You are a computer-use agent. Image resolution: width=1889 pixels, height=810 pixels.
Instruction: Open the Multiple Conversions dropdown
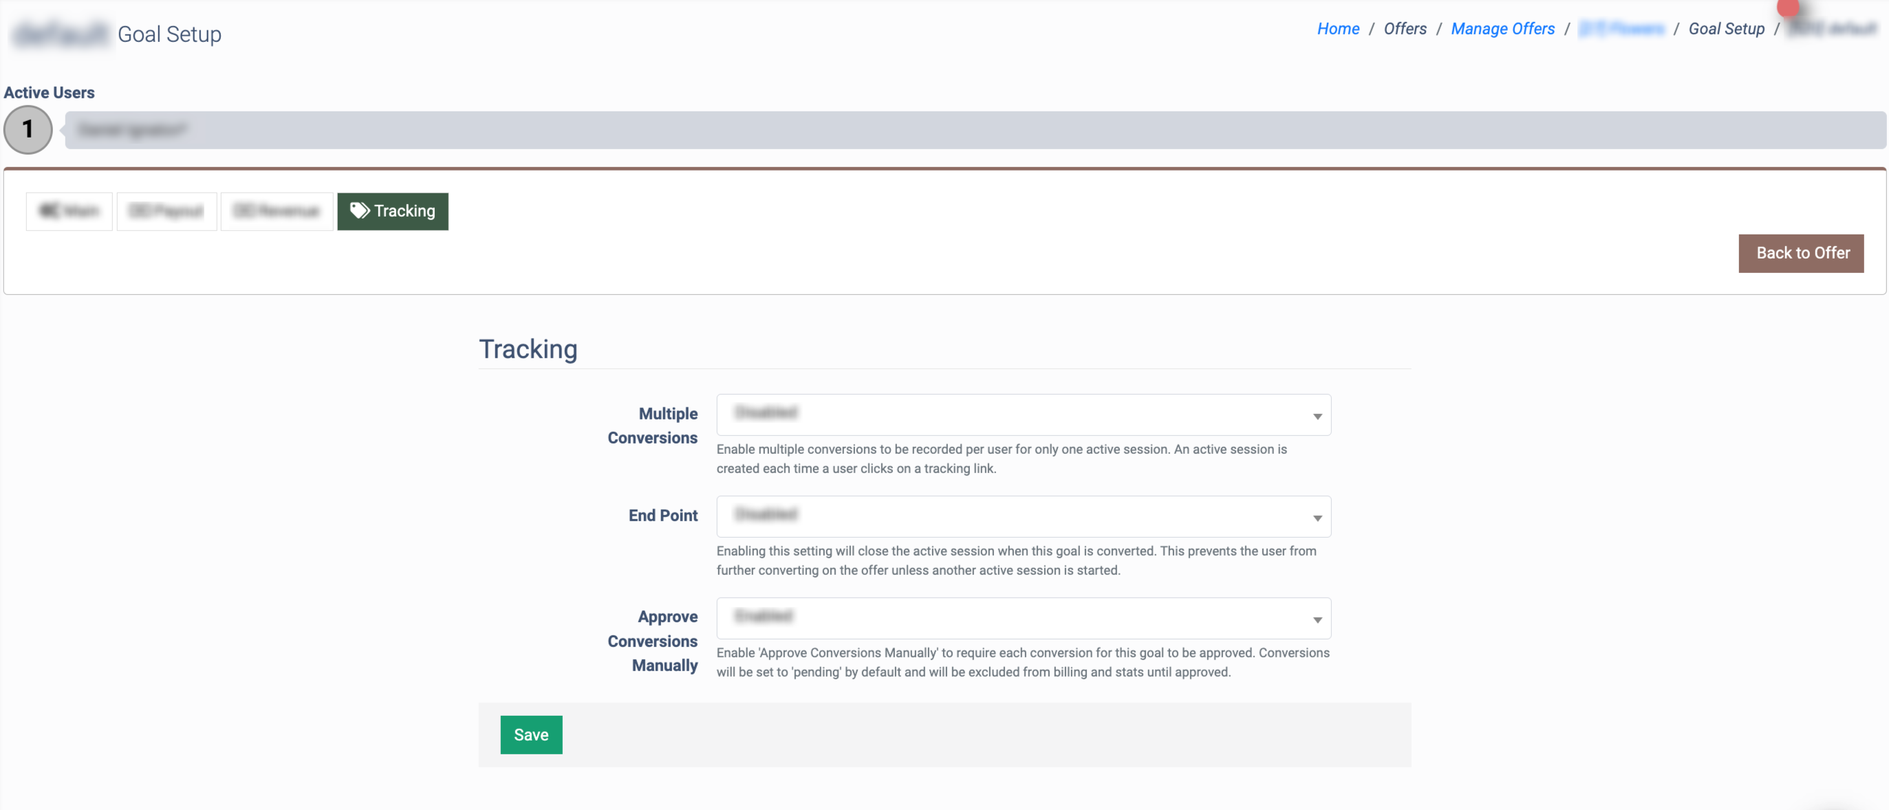pyautogui.click(x=1023, y=415)
